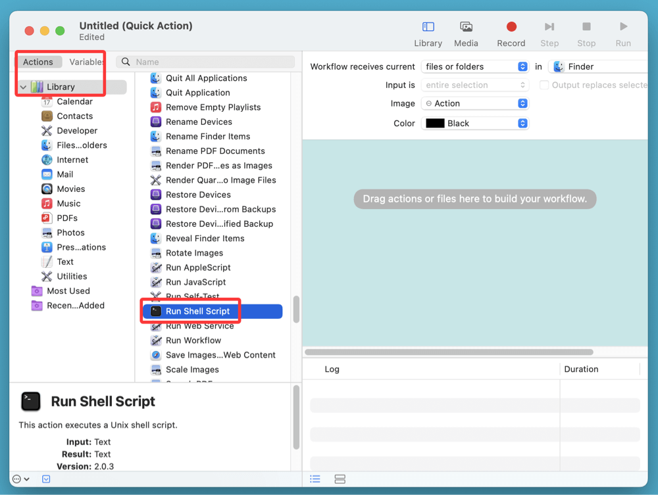Click the Name search field
This screenshot has width=658, height=495.
211,62
